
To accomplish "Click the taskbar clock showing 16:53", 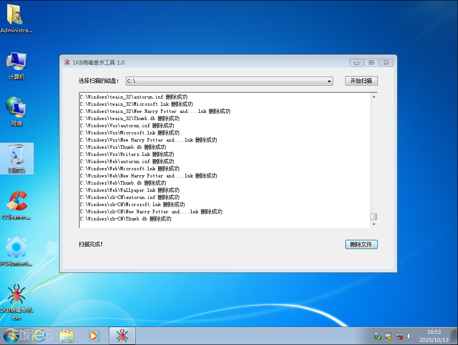I will [x=434, y=332].
